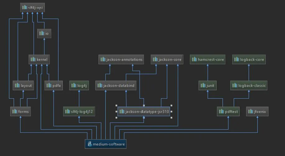The width and height of the screenshot is (285, 156).
Task: Click the library icon on logback-core
Action: [237, 59]
